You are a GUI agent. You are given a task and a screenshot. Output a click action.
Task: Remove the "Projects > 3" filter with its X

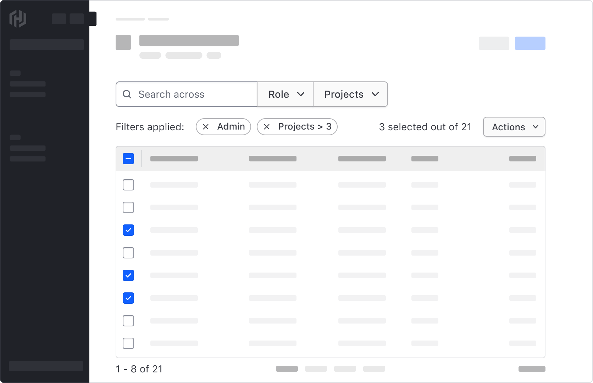click(267, 127)
